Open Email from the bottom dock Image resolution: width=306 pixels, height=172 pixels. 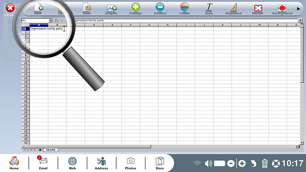pos(43,163)
